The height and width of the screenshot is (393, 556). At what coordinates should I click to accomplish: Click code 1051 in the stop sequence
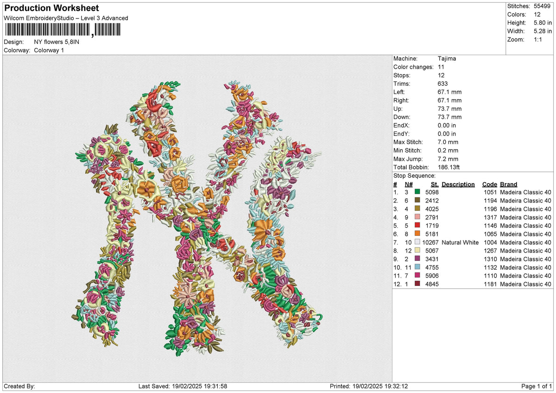pyautogui.click(x=490, y=192)
